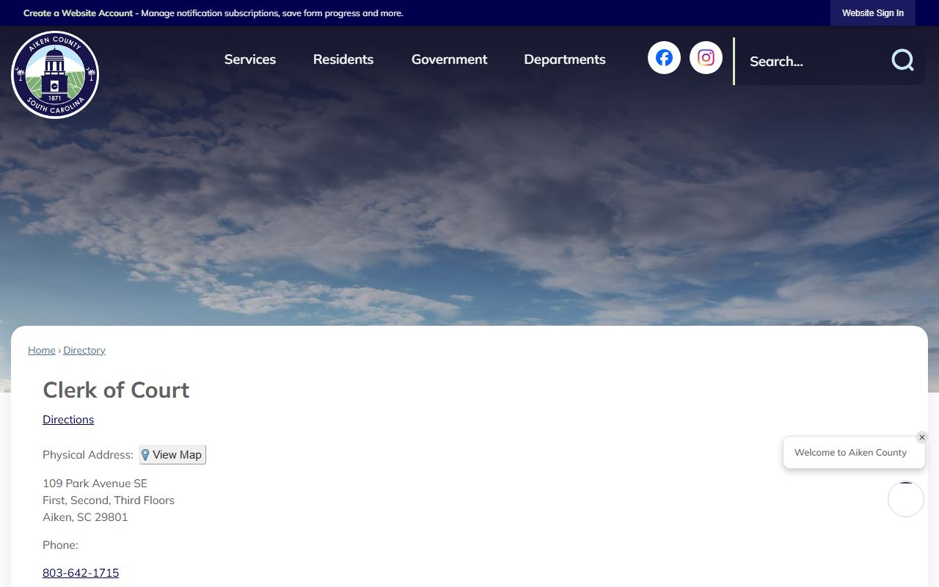Click Welcome to Aiken County message bubble
This screenshot has width=939, height=587.
click(x=854, y=453)
